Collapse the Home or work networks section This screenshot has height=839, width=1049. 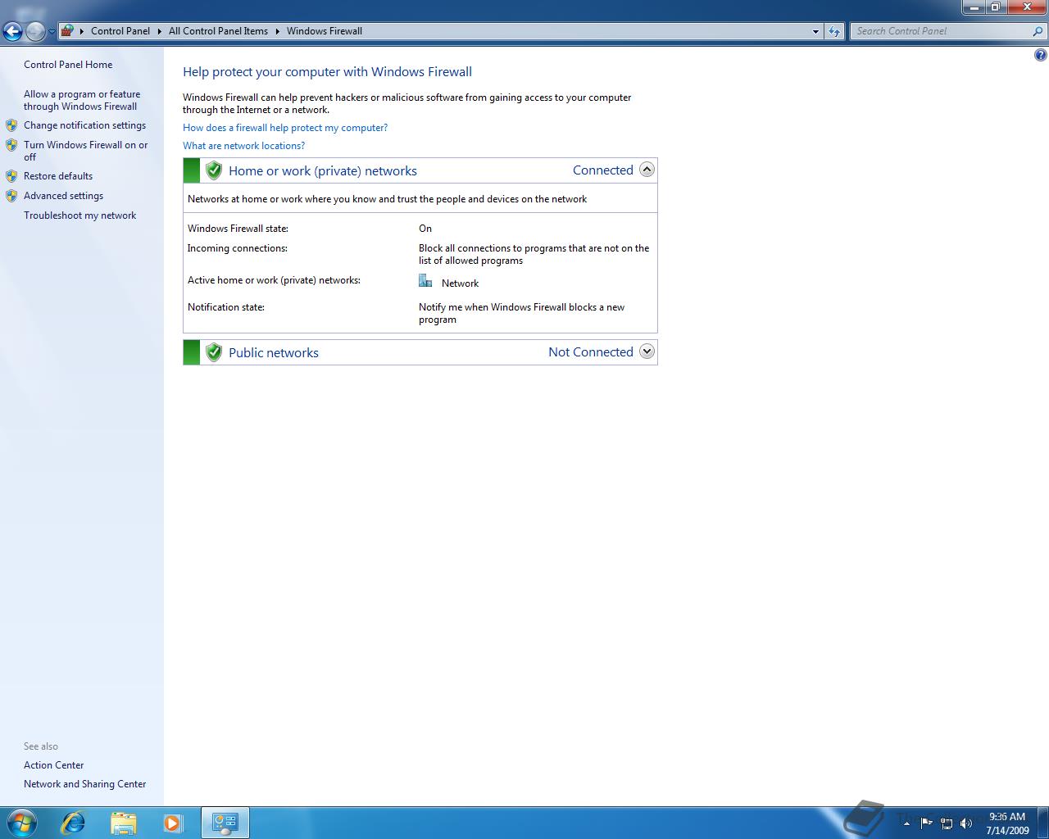click(x=647, y=170)
